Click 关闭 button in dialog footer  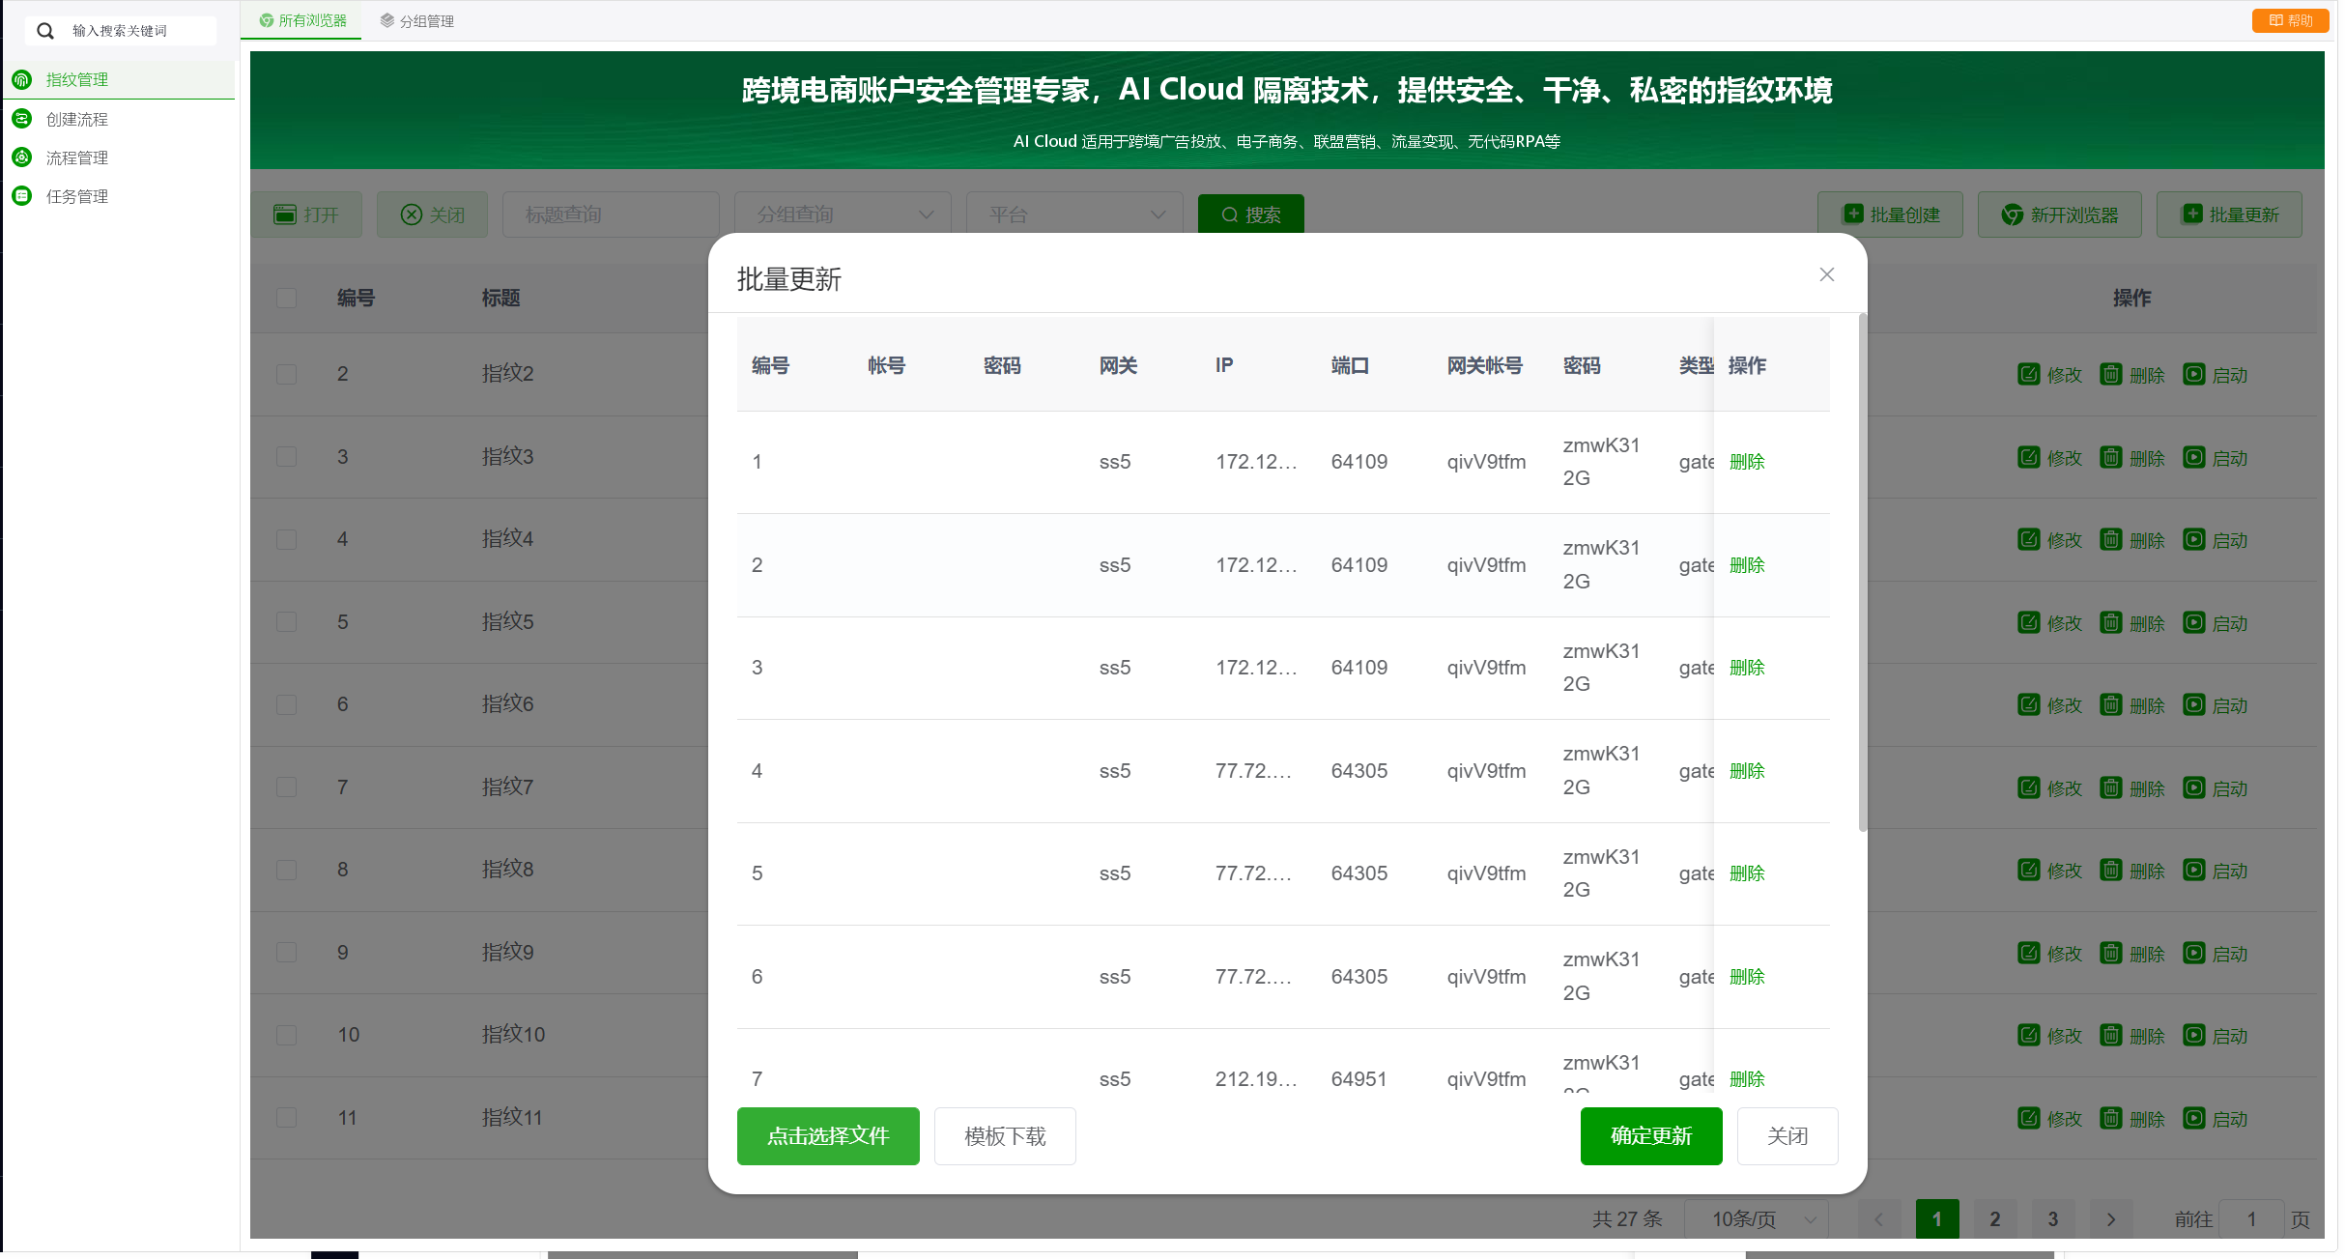point(1787,1135)
